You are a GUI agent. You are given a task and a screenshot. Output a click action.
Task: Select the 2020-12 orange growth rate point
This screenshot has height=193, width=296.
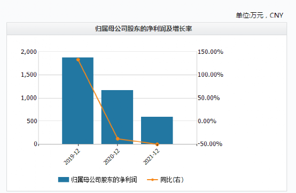118,139
